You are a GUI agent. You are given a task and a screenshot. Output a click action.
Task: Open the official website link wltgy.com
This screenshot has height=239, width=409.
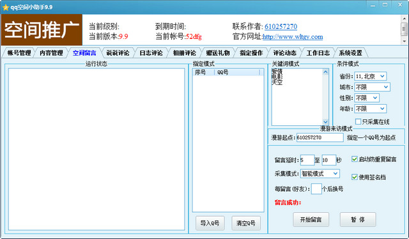[x=293, y=37]
